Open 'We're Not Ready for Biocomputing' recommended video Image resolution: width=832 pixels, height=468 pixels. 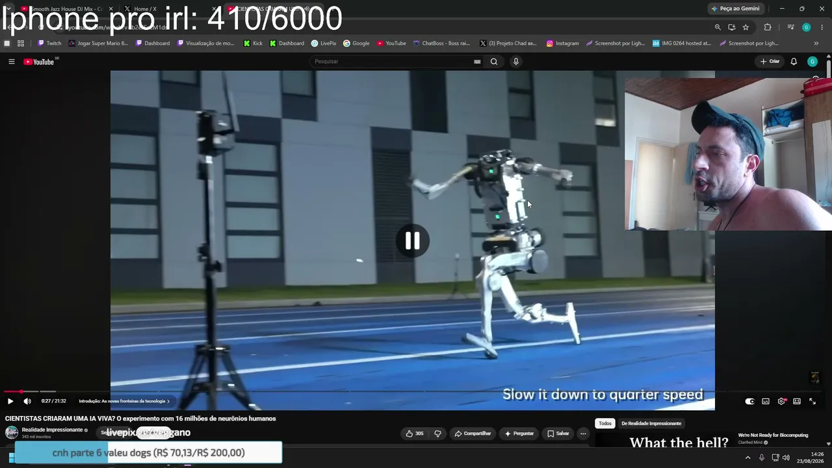[773, 435]
